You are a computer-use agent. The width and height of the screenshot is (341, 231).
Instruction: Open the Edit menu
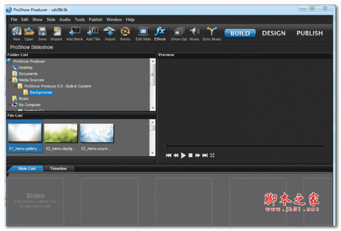click(24, 19)
